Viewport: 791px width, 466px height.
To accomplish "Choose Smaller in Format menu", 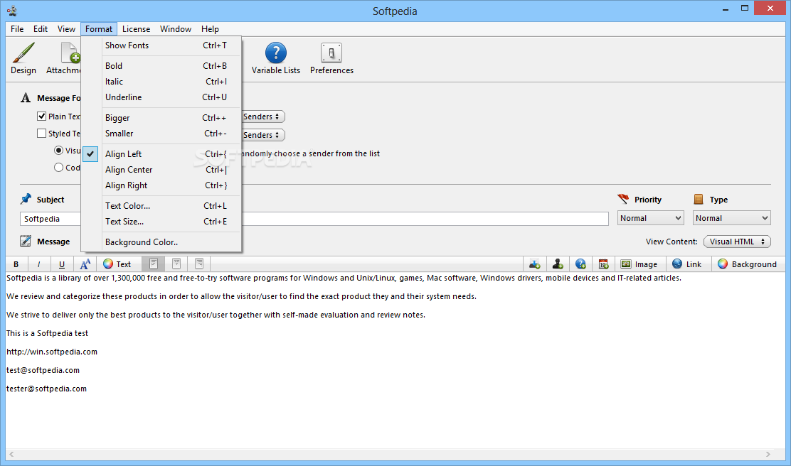I will coord(161,134).
